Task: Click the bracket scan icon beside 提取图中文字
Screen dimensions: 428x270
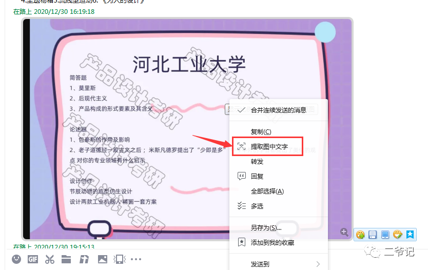Action: point(242,146)
